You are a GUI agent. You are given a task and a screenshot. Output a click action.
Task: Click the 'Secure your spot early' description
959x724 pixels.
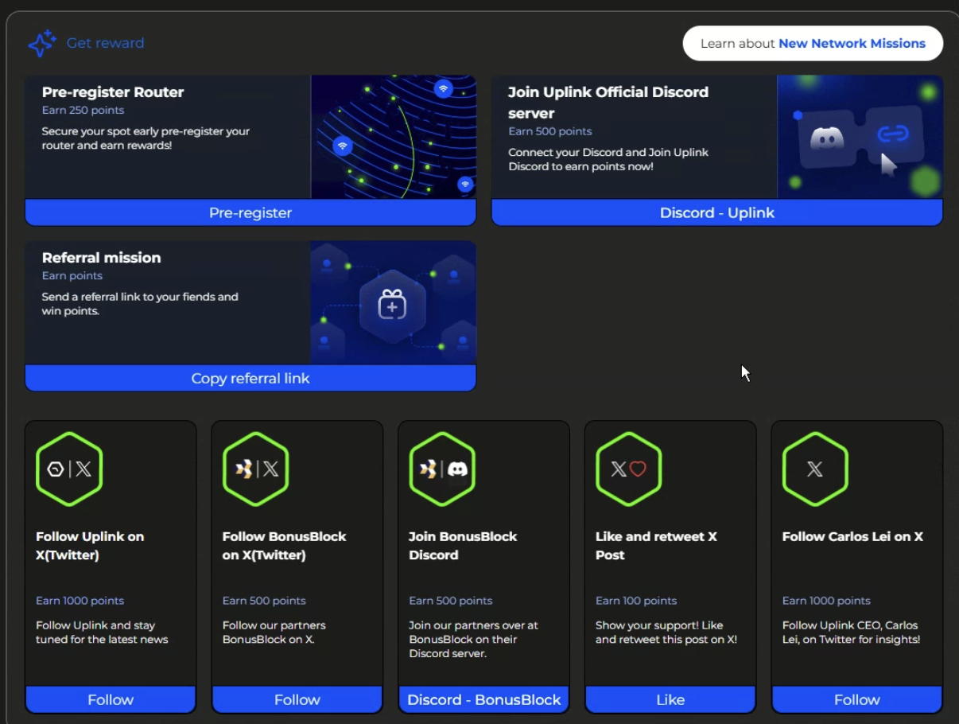point(146,138)
